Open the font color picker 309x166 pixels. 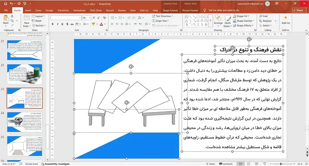[x=105, y=24]
